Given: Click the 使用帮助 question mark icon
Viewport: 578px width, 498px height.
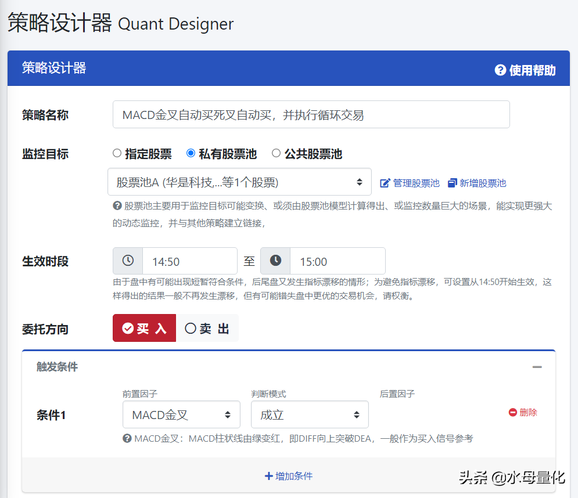Looking at the screenshot, I should tap(500, 70).
